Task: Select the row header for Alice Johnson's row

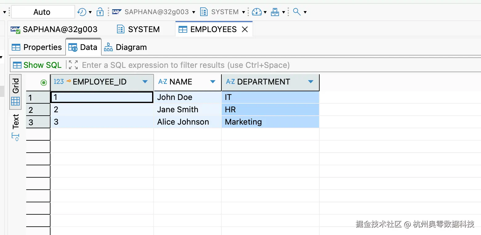Action: 38,122
